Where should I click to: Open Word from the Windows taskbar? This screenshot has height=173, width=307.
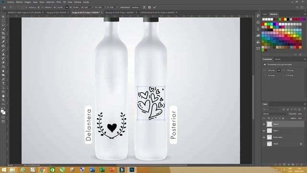[x=92, y=170]
